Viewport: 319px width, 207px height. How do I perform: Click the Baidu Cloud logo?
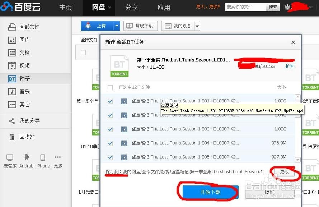[x=20, y=6]
